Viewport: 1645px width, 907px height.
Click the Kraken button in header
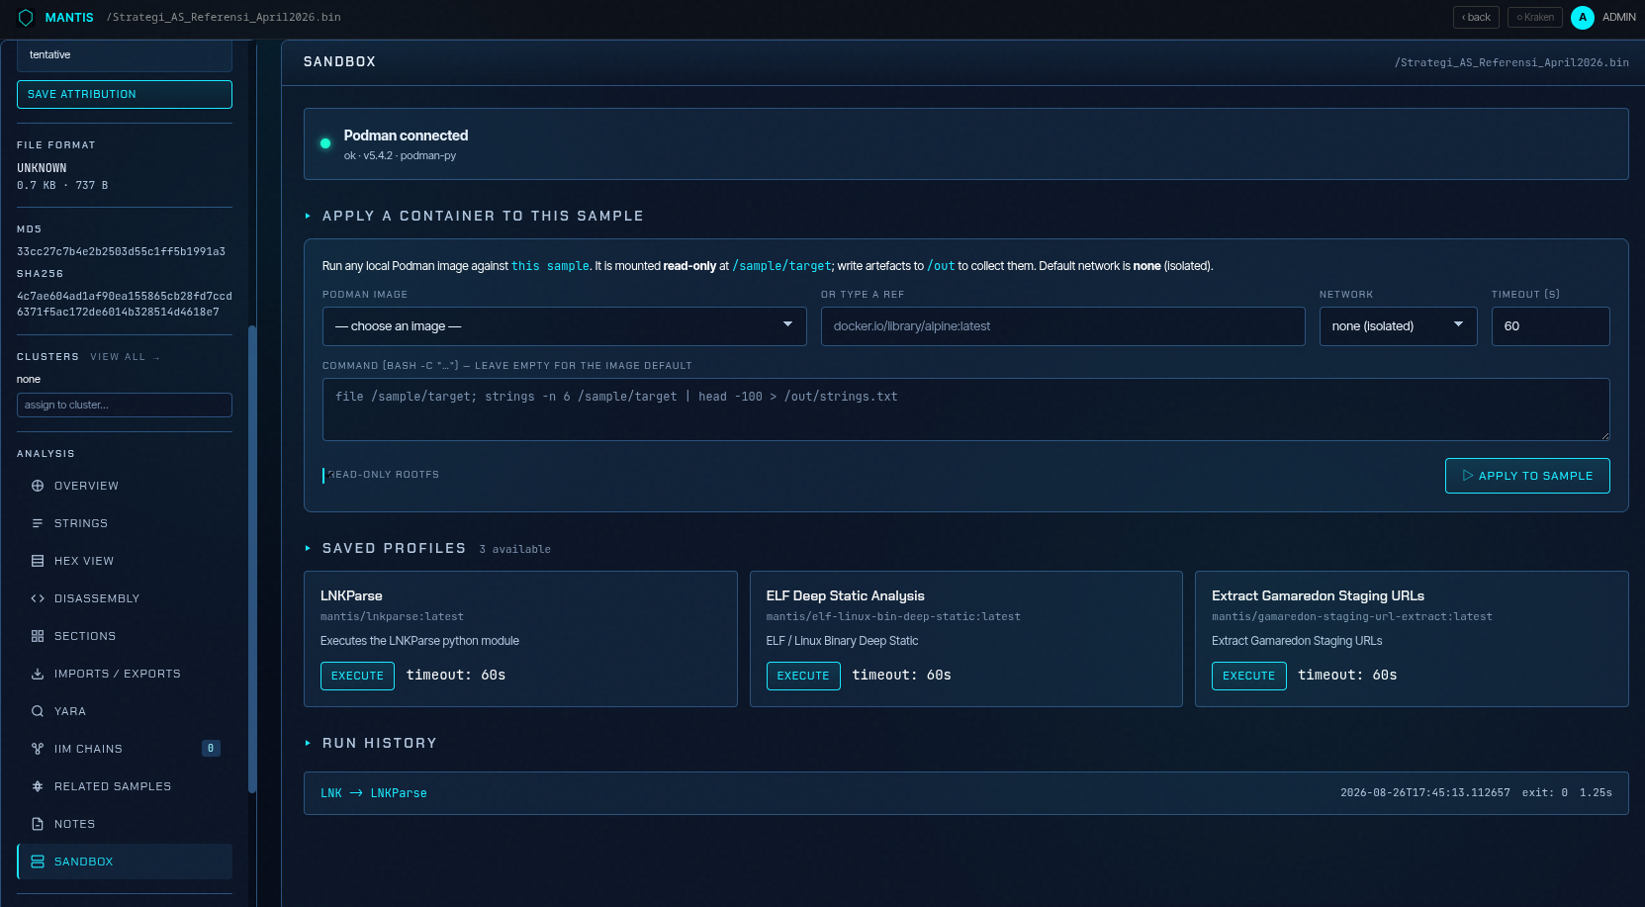point(1535,17)
